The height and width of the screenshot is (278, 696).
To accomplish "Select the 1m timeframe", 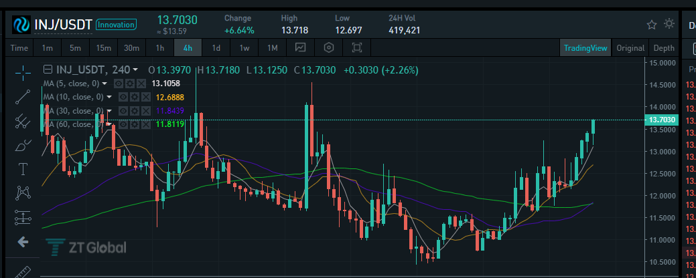I will (x=47, y=48).
